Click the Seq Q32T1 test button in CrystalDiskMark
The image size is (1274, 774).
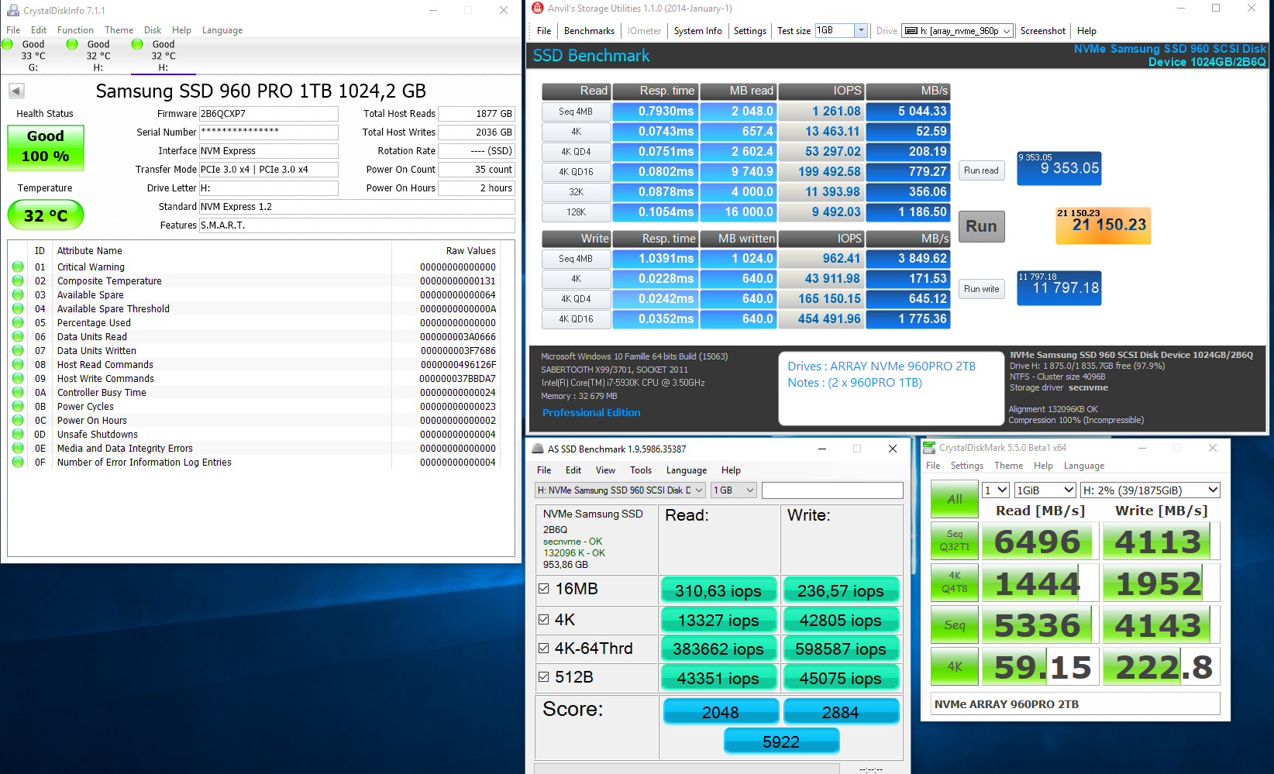[x=955, y=541]
